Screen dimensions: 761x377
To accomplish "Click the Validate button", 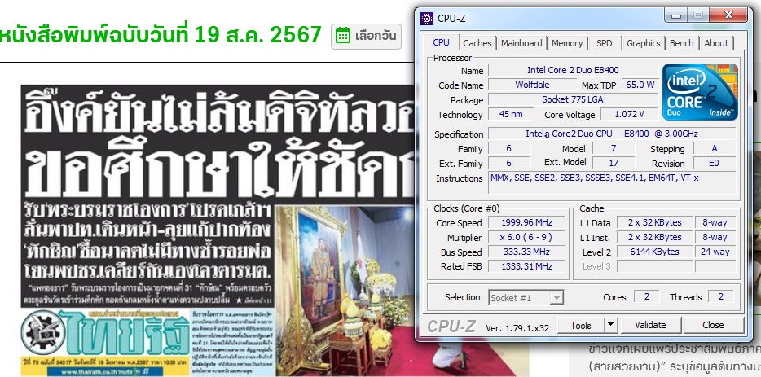I will click(x=650, y=325).
